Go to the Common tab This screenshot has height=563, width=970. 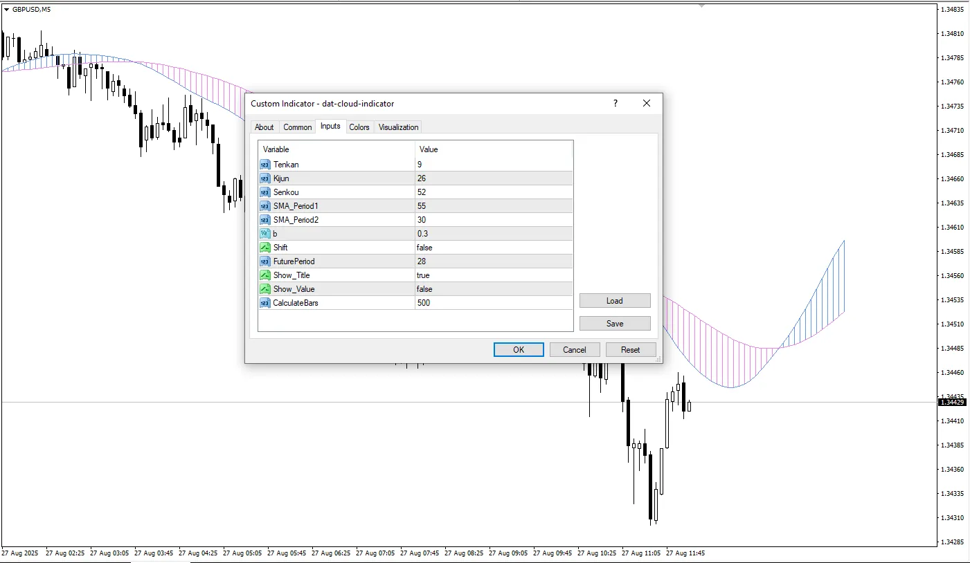(297, 127)
